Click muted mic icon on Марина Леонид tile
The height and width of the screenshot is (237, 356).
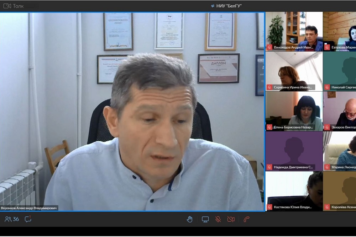coord(327,167)
